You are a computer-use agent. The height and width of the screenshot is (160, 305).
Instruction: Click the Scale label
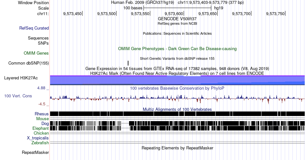(43, 8)
